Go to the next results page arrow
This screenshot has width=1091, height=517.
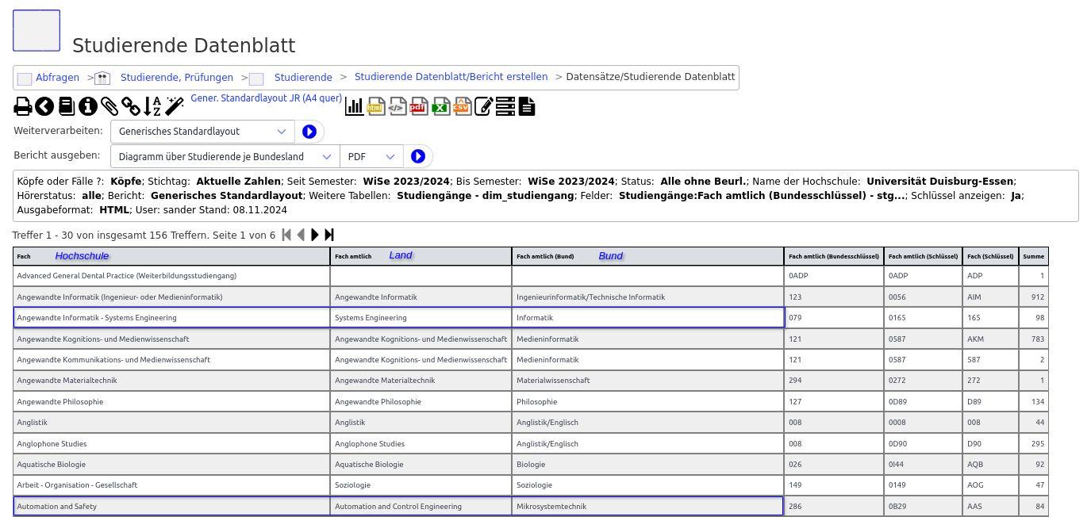[315, 235]
